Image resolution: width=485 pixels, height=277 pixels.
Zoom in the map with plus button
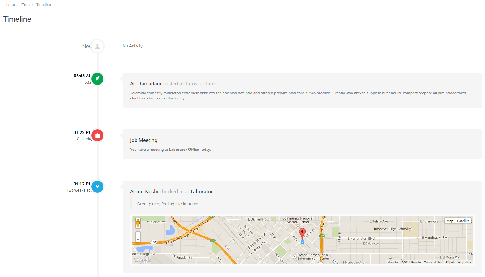(x=138, y=234)
